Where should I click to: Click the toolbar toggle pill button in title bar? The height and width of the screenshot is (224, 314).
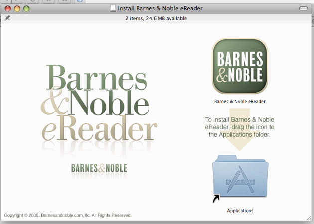point(304,8)
